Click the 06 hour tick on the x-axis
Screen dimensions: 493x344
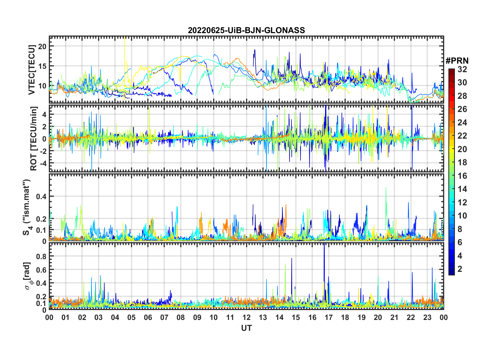[x=148, y=318]
